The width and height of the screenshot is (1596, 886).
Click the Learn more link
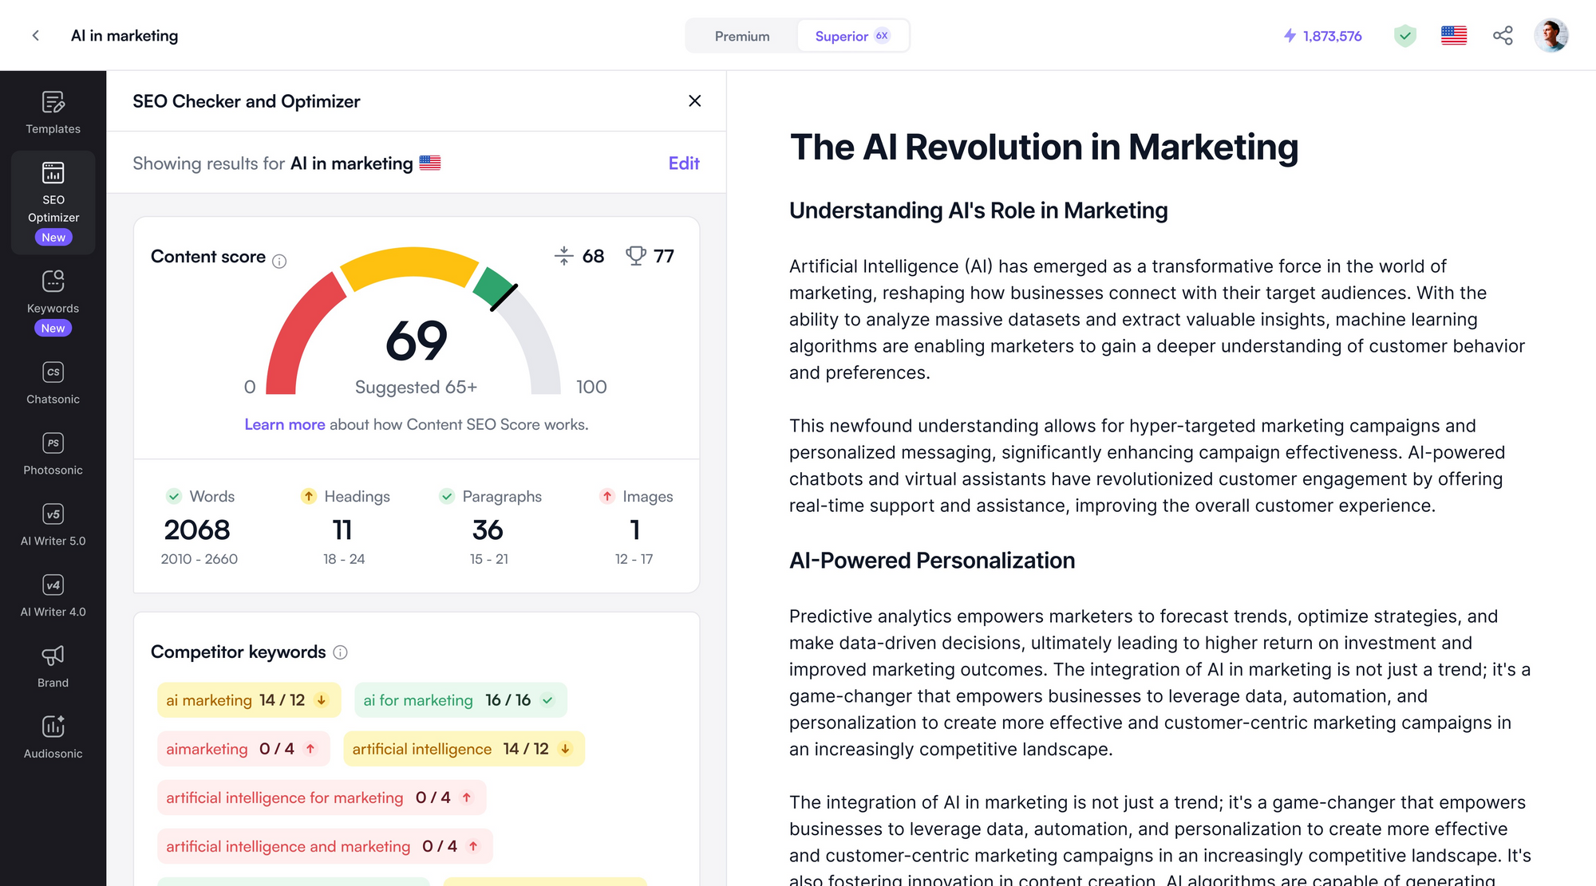coord(284,425)
